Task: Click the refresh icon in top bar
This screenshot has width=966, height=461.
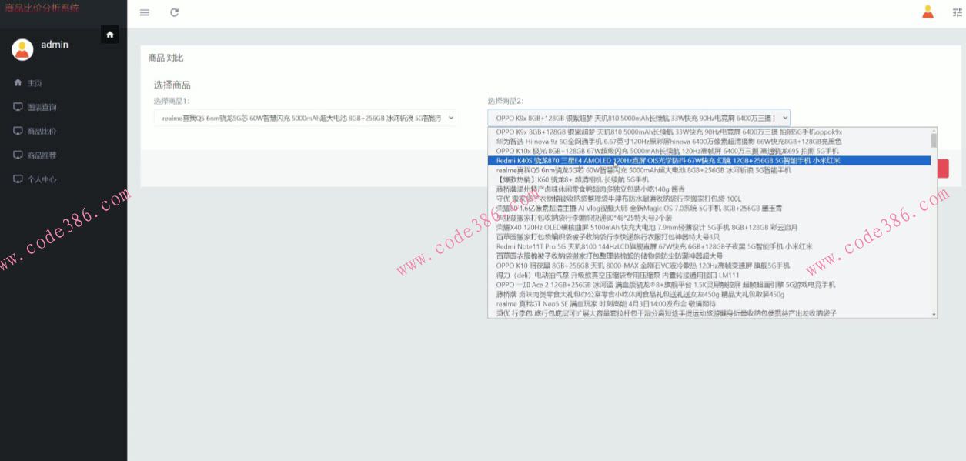Action: 175,12
